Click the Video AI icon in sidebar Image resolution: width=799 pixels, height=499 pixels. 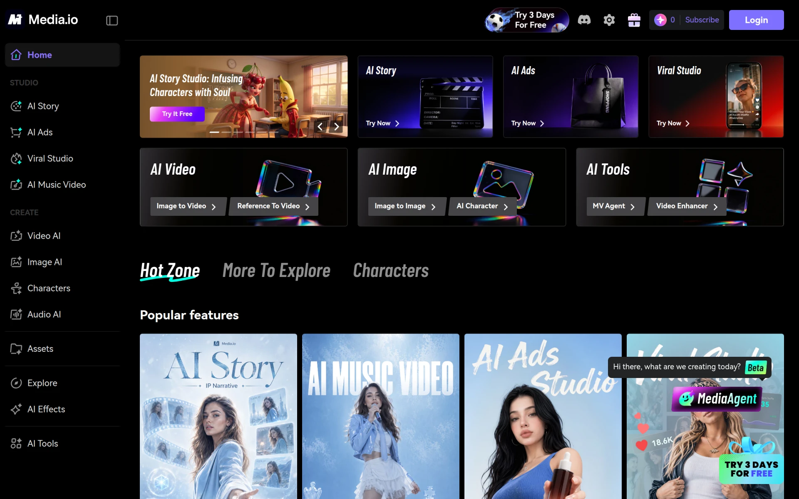coord(16,236)
